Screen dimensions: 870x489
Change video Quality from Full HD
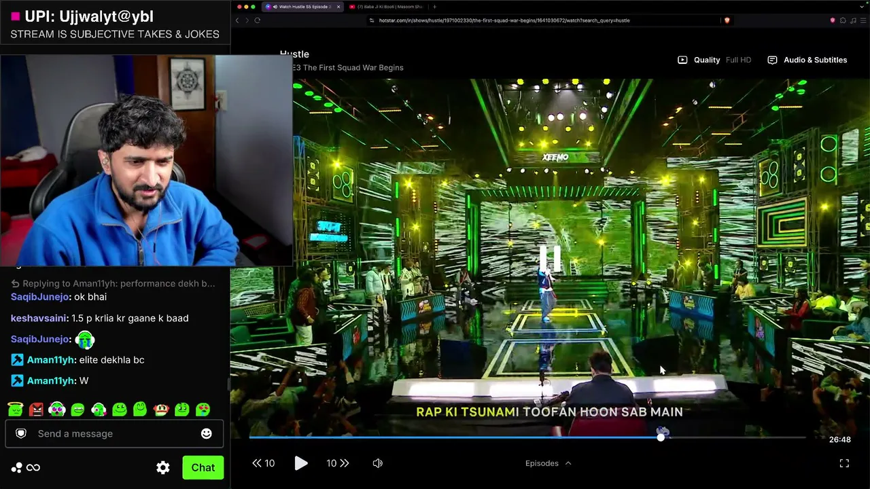[714, 60]
